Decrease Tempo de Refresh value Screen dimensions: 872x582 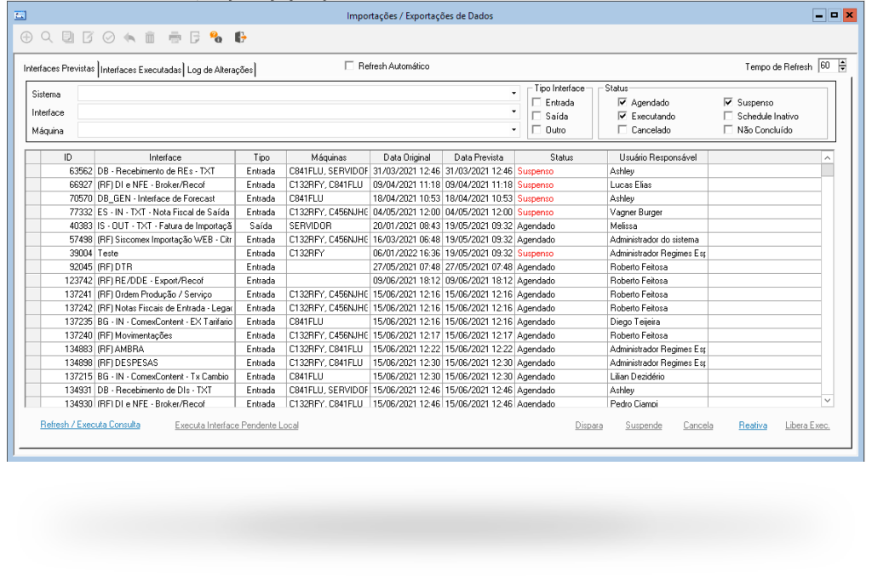point(842,69)
